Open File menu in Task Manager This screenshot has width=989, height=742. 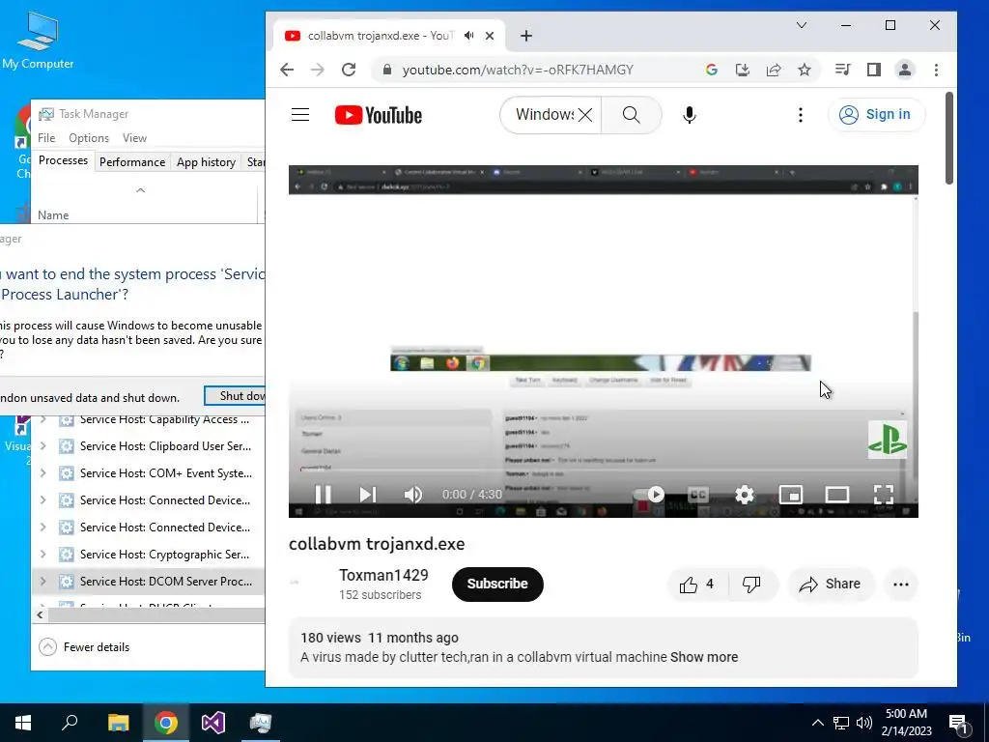coord(46,137)
